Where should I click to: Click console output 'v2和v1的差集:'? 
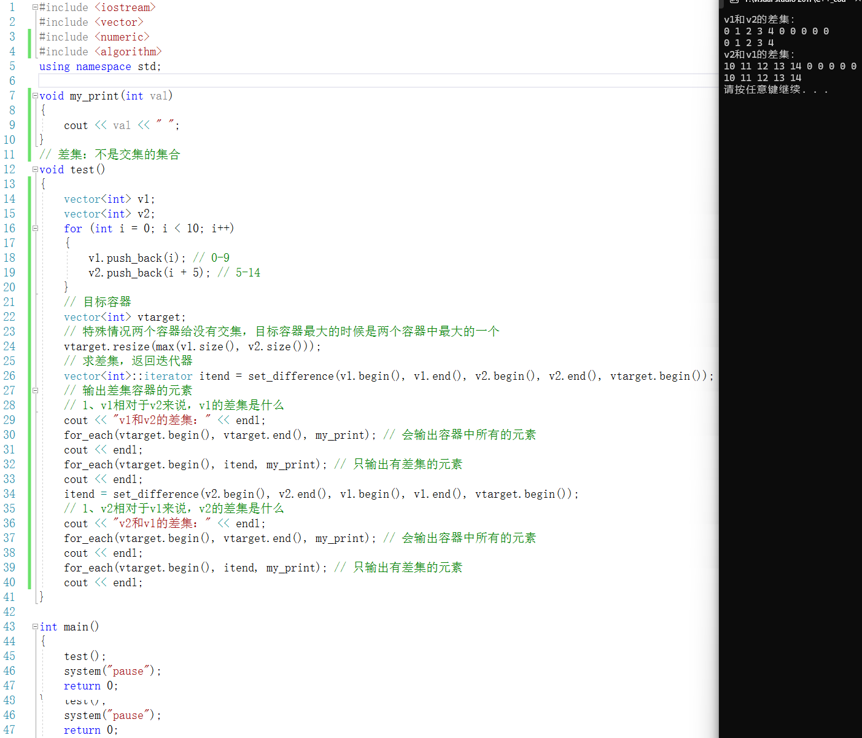tap(759, 54)
